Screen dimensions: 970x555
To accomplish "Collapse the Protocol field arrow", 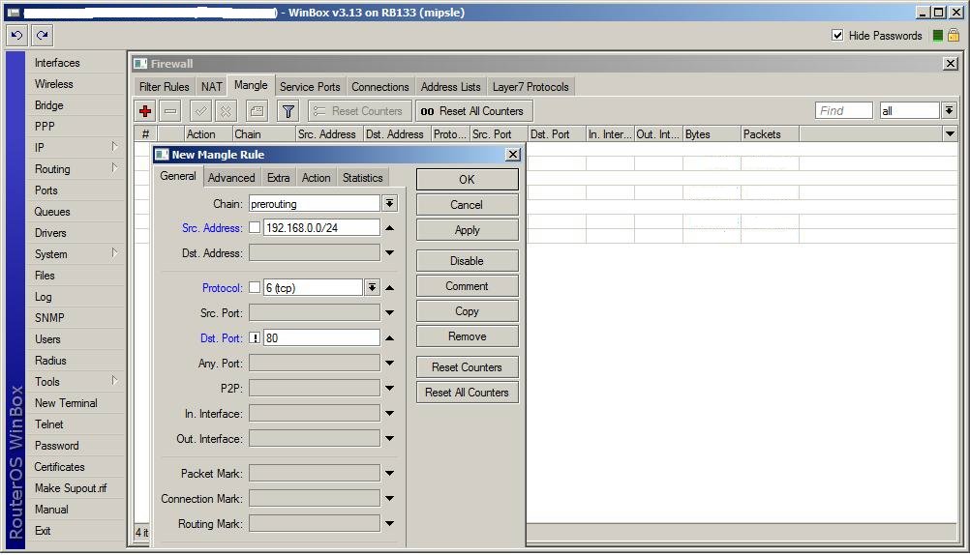I will 389,287.
